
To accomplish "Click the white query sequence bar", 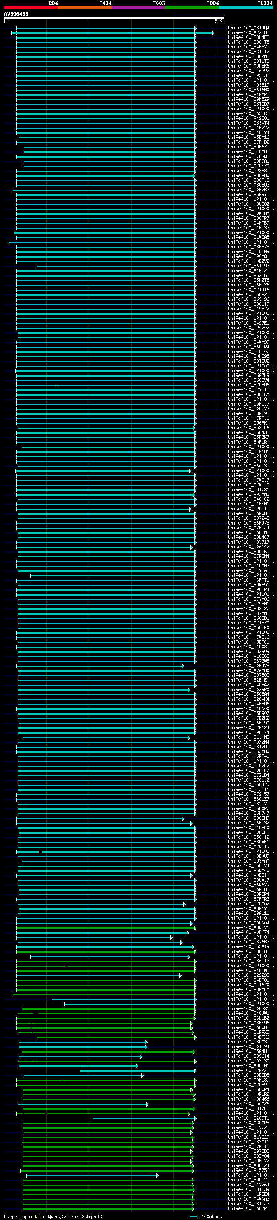I will 114,17.
